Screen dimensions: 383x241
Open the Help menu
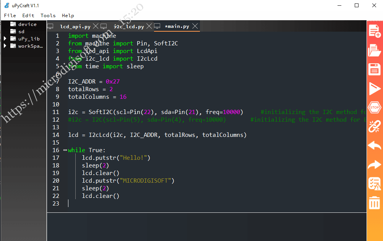[68, 16]
